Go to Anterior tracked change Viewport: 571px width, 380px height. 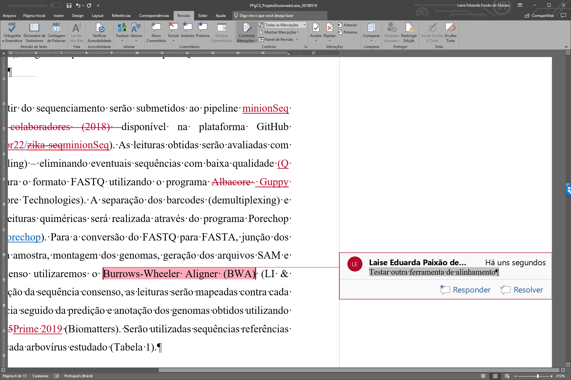(x=347, y=25)
